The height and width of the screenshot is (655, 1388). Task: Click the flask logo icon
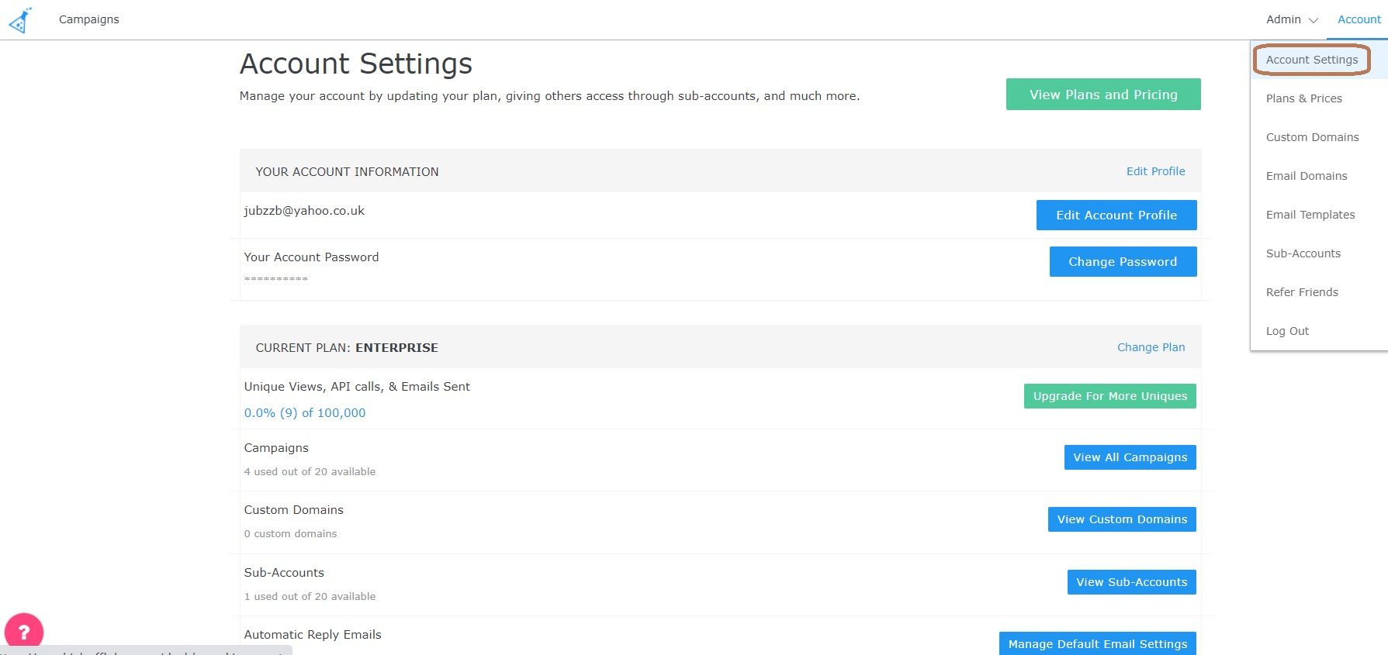coord(20,20)
